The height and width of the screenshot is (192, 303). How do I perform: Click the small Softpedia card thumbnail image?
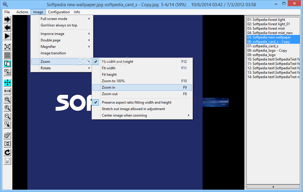(x=216, y=102)
